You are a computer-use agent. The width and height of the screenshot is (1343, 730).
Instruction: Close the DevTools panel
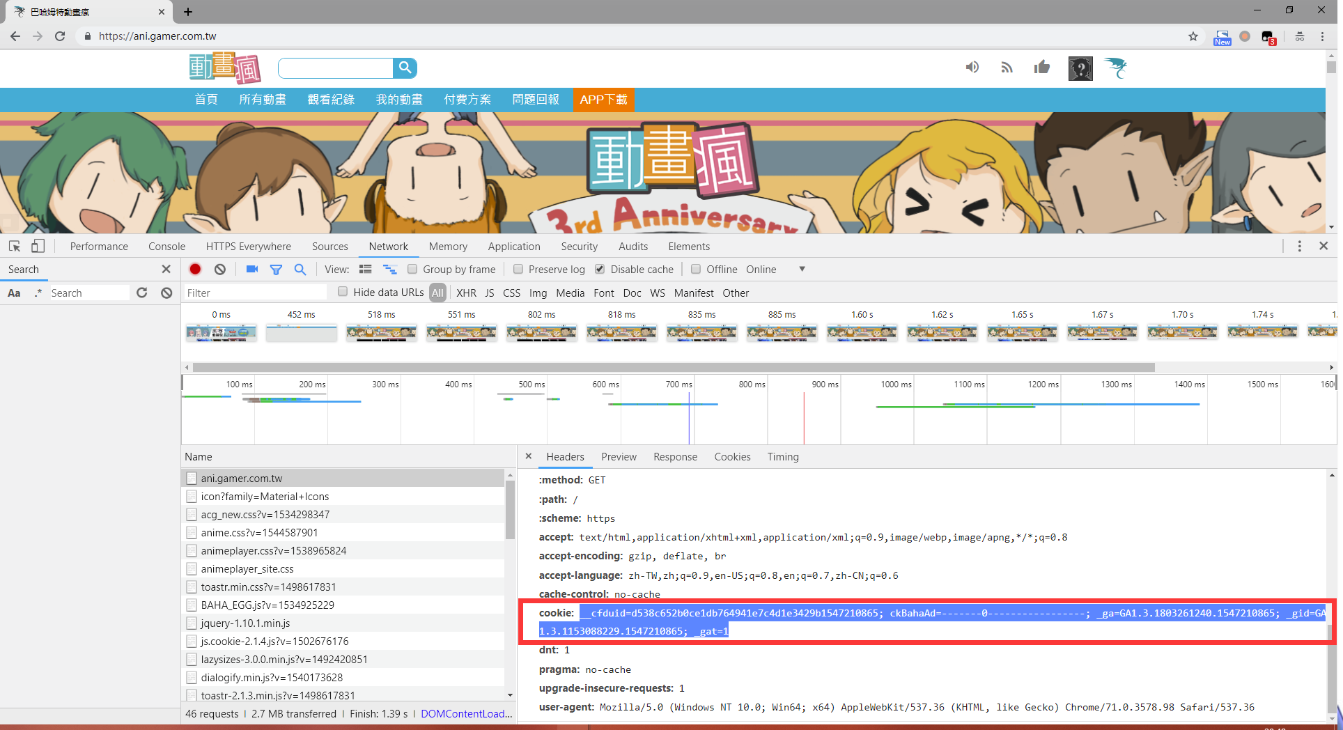point(1323,246)
